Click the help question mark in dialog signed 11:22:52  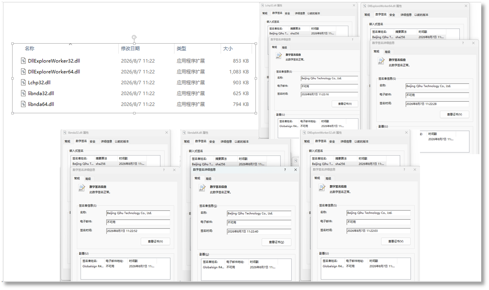[x=164, y=170]
